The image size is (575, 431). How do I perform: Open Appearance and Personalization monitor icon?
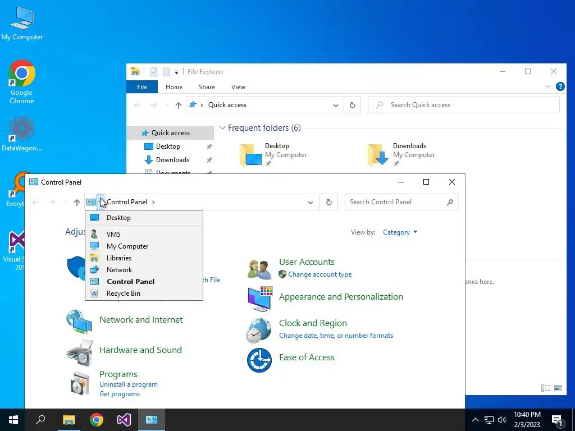260,299
